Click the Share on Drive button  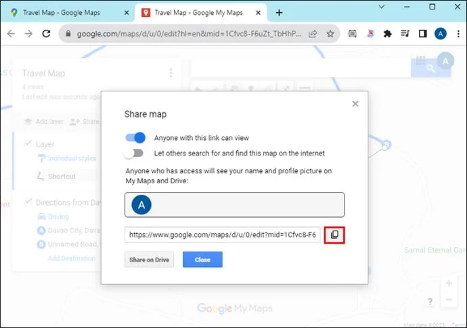[x=149, y=260]
